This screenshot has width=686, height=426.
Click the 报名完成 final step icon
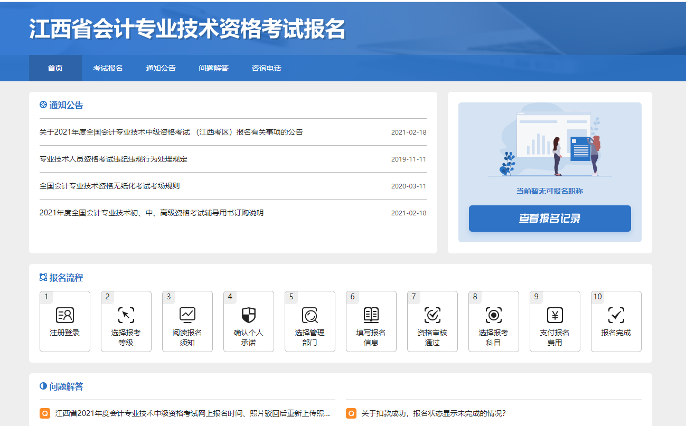pos(616,314)
